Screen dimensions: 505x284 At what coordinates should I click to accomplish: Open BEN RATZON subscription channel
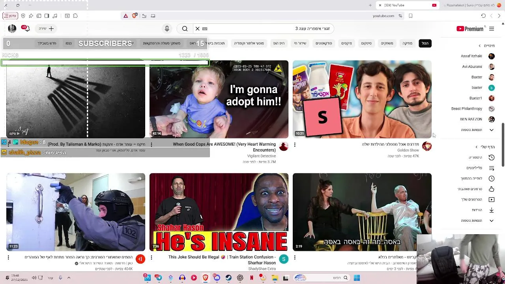tap(477, 119)
